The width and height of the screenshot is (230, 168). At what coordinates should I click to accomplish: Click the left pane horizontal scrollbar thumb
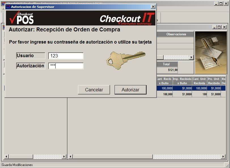click(x=20, y=157)
